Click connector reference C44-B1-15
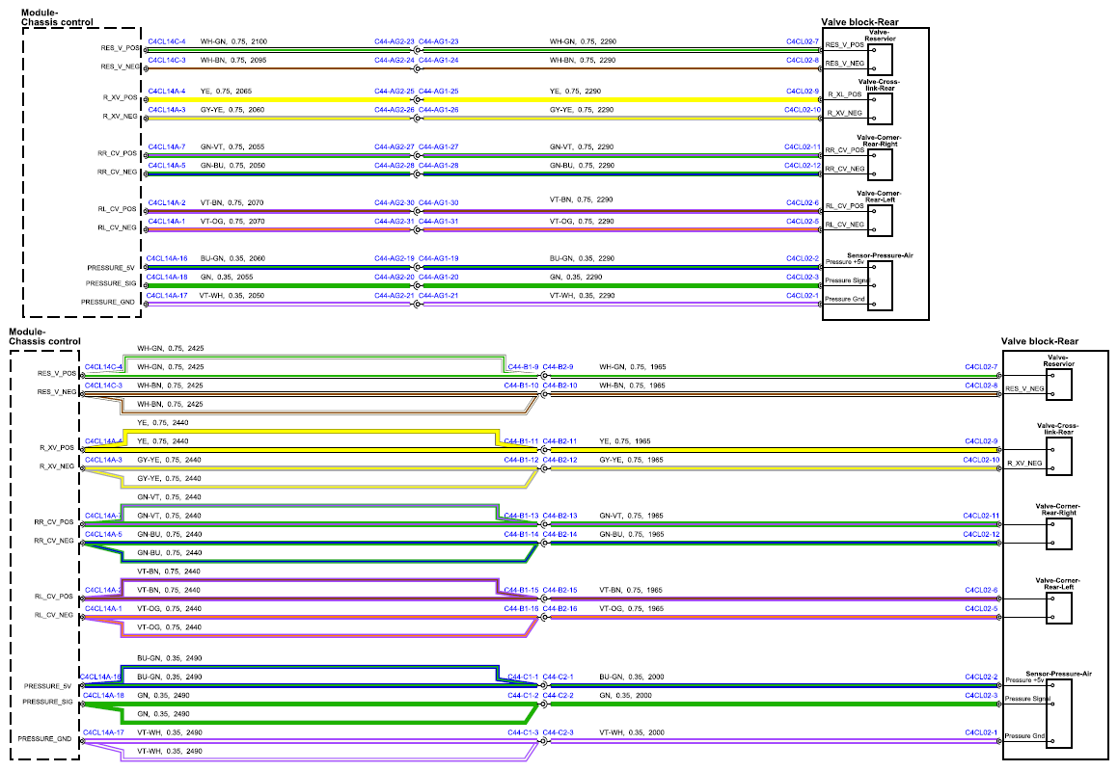 point(522,591)
